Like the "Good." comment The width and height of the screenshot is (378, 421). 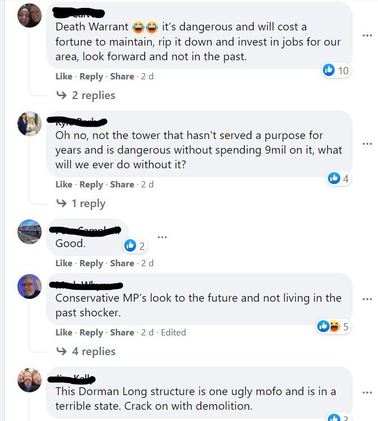click(64, 263)
